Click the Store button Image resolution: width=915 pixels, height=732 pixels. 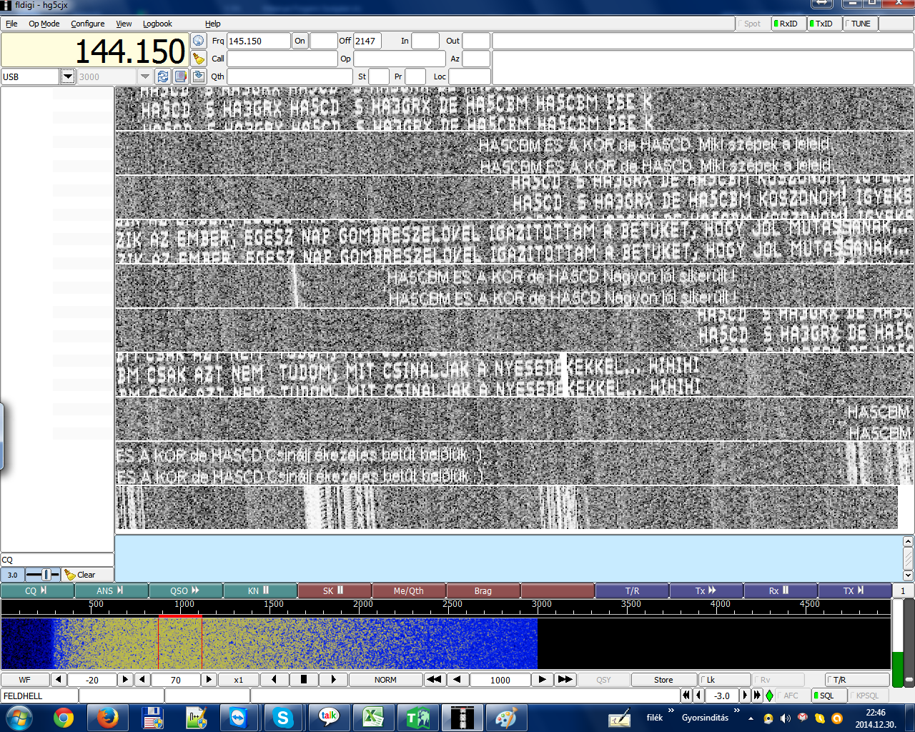click(663, 680)
